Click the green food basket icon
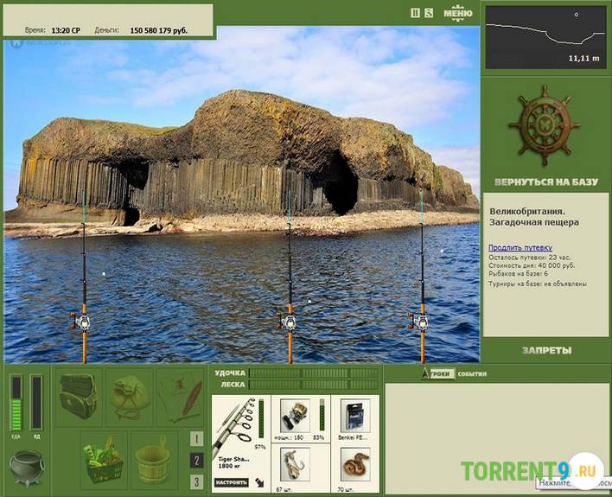The image size is (612, 497). 104,456
